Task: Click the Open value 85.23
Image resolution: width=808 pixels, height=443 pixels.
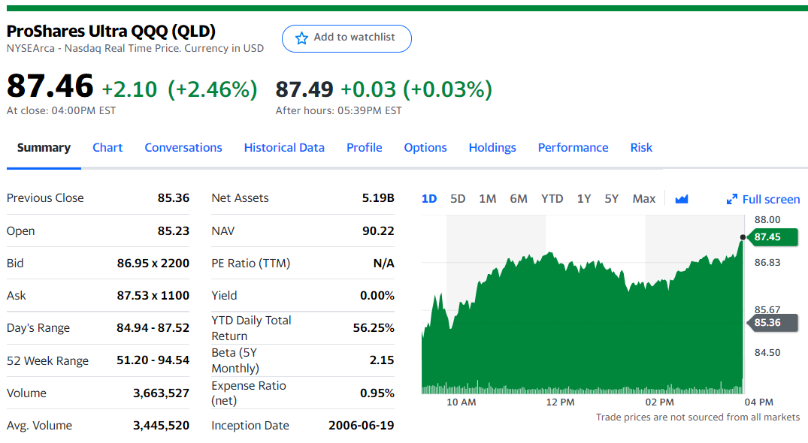Action: pos(174,231)
